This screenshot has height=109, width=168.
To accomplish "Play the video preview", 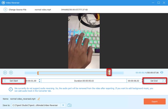I will pos(5,72).
